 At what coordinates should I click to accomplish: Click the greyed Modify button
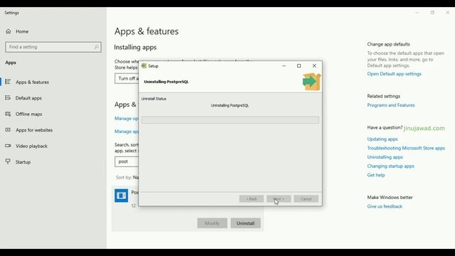tap(212, 223)
